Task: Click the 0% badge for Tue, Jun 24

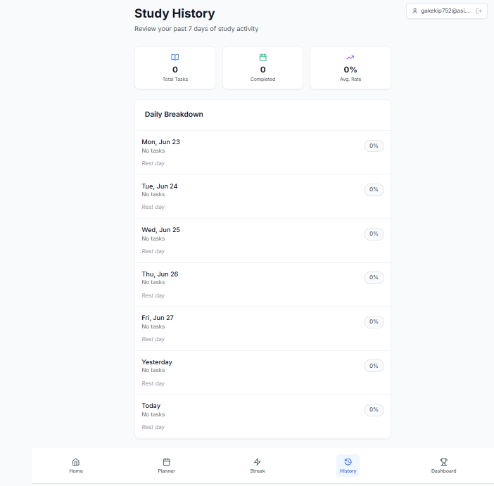Action: click(x=374, y=190)
